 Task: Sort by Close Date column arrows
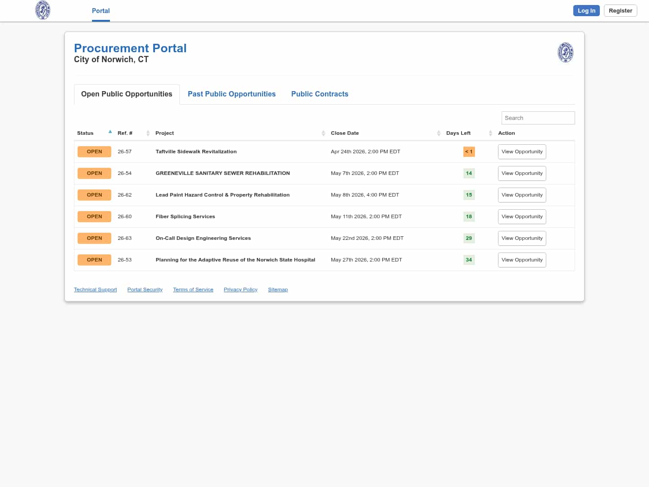click(x=439, y=133)
